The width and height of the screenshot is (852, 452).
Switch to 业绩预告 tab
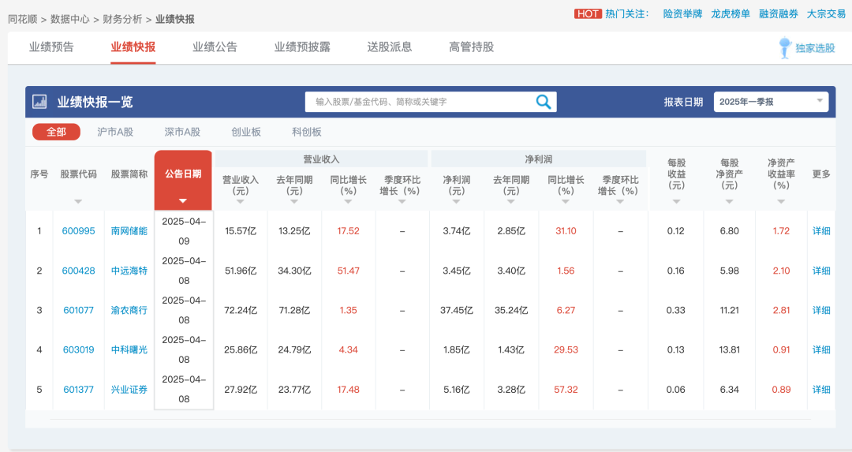(x=51, y=47)
